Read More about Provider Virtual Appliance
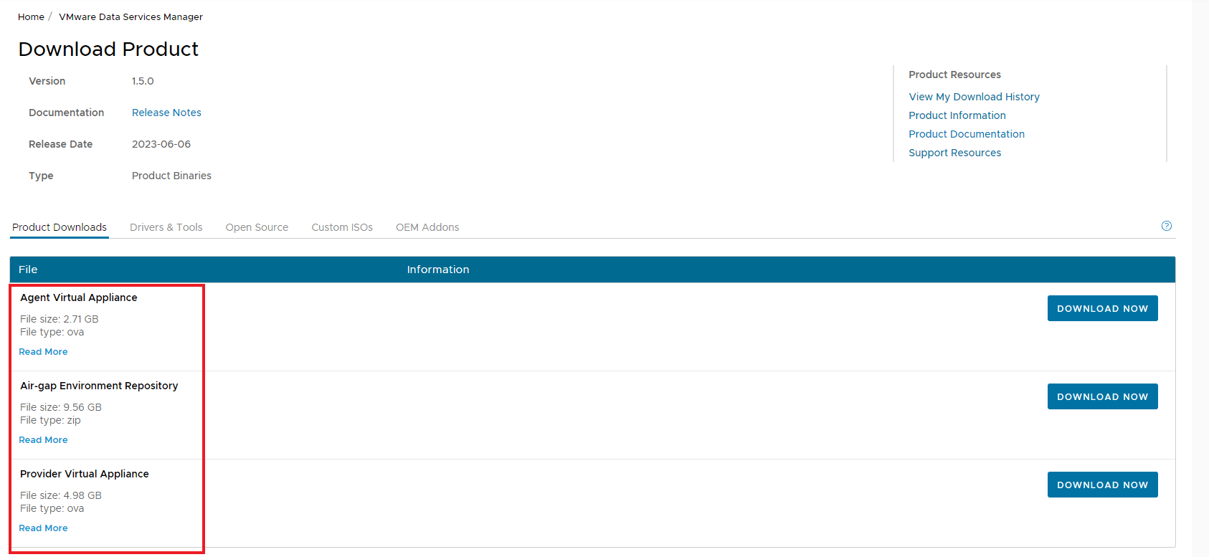The width and height of the screenshot is (1209, 557). coord(43,528)
